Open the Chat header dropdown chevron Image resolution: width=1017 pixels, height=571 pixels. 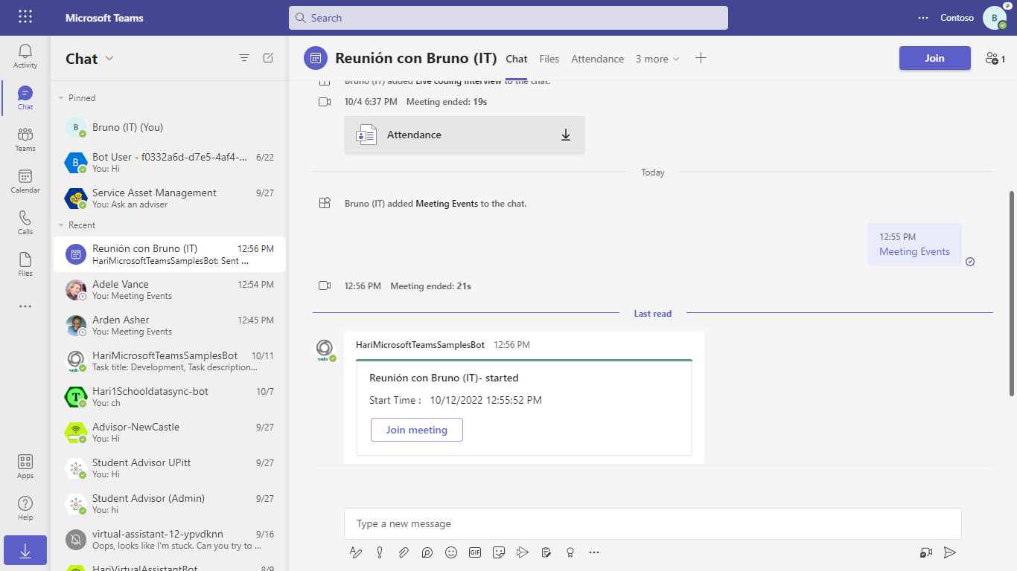[x=109, y=59]
